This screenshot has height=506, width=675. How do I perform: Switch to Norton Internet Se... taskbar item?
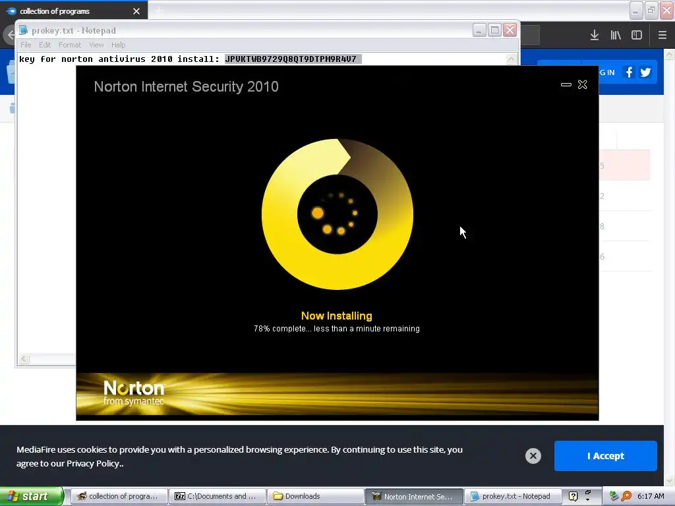414,496
